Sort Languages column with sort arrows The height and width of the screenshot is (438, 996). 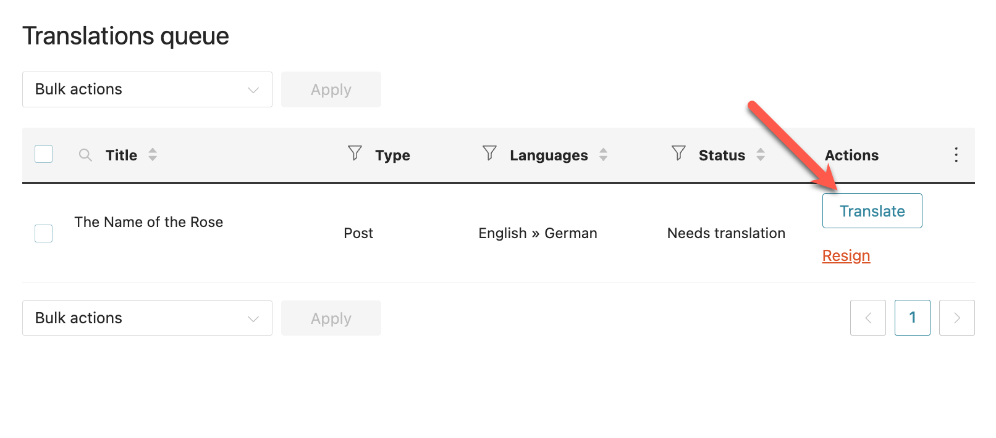coord(604,155)
